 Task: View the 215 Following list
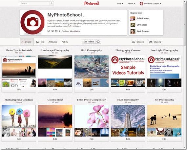pos(155,42)
